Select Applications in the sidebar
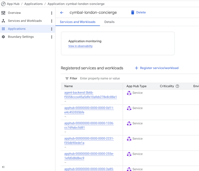Screen dimensions: 199x171 [17, 29]
